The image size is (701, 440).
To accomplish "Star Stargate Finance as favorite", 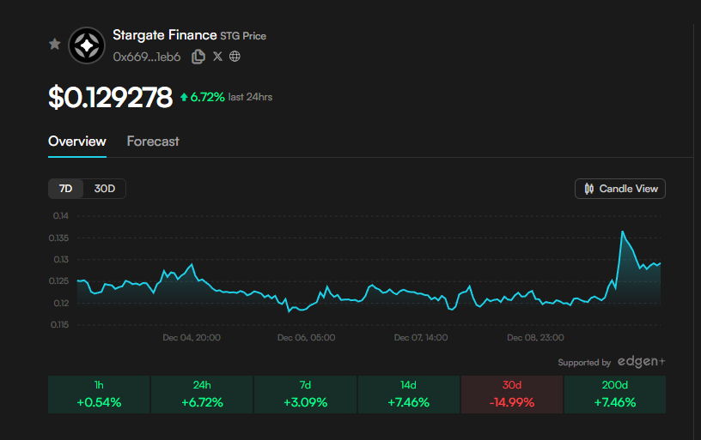I will pos(54,44).
